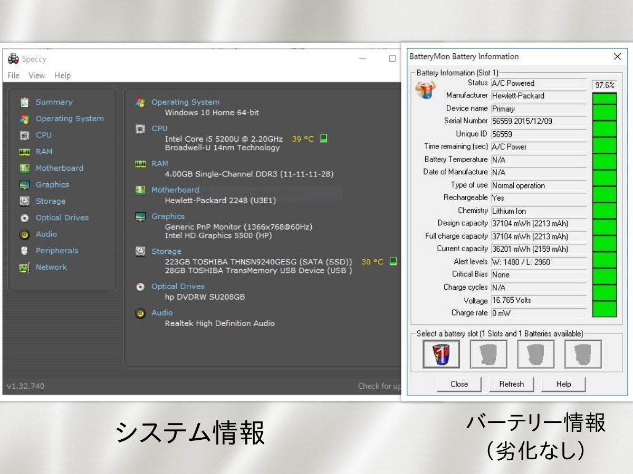Click the CPU icon beside the main panel CPU heading

click(140, 129)
